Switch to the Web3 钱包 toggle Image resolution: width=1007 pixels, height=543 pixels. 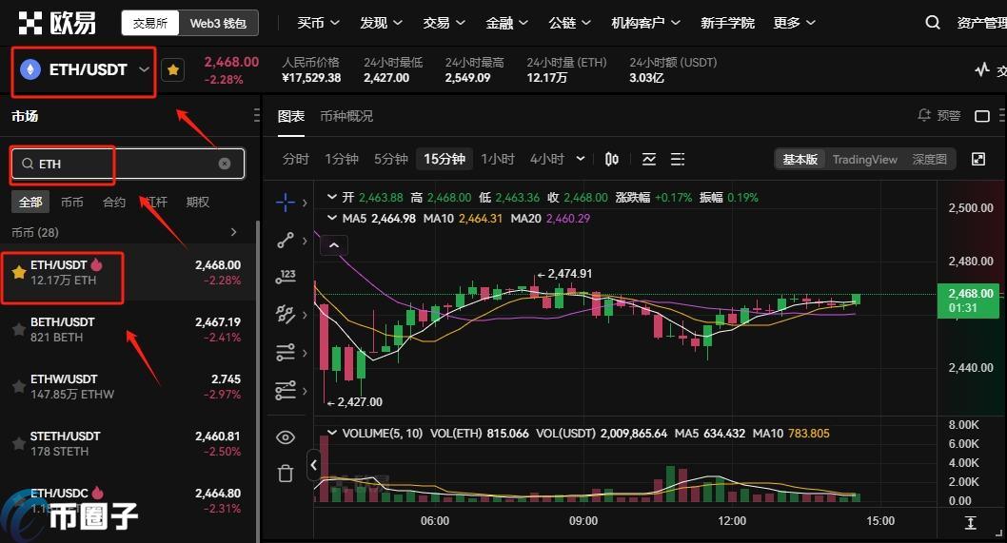point(218,23)
